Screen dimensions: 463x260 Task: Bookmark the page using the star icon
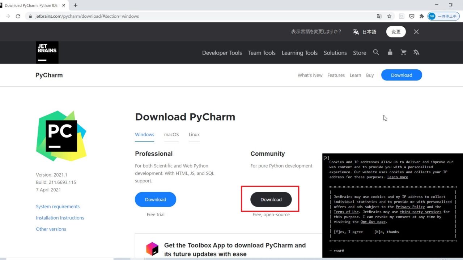(388, 16)
